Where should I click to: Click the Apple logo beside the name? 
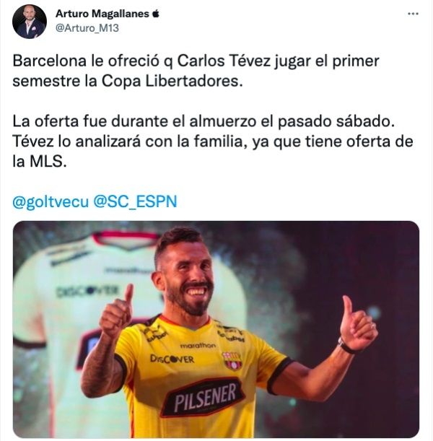point(156,14)
